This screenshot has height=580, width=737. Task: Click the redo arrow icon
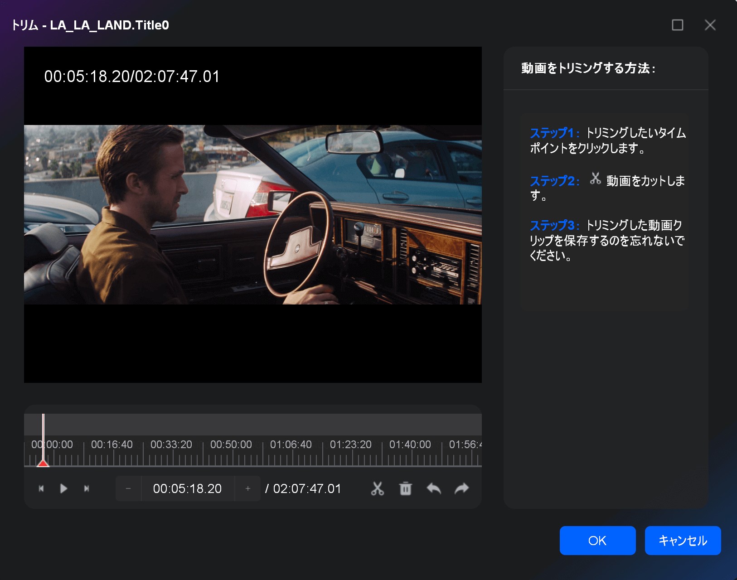[x=462, y=488]
